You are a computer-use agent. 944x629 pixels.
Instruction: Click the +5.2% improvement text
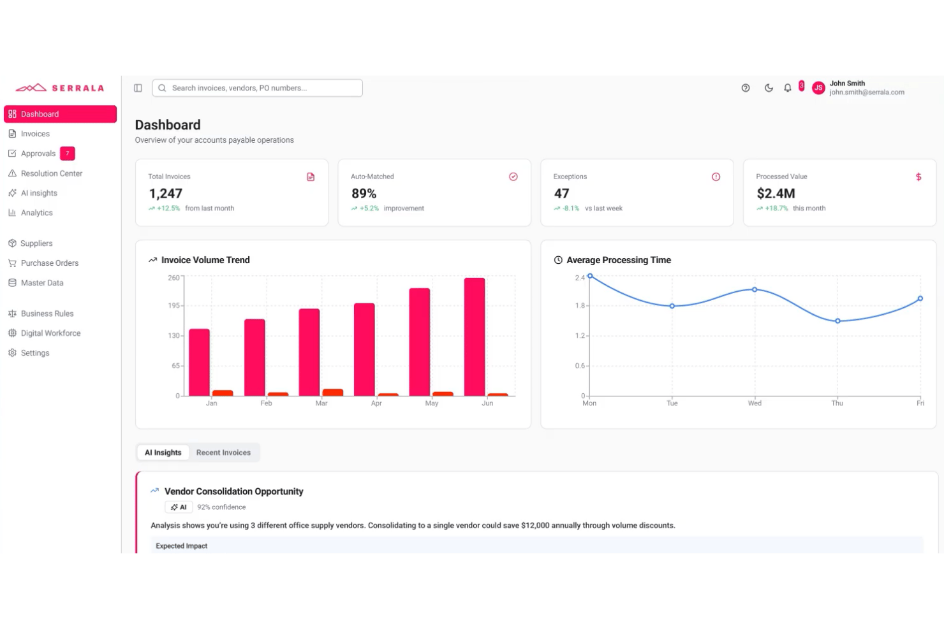click(x=388, y=208)
